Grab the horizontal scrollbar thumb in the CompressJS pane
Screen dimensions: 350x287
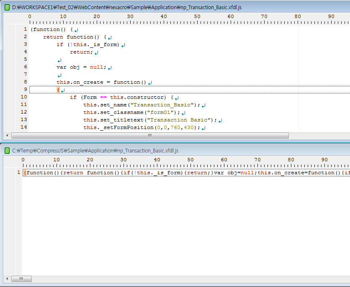pos(21,279)
